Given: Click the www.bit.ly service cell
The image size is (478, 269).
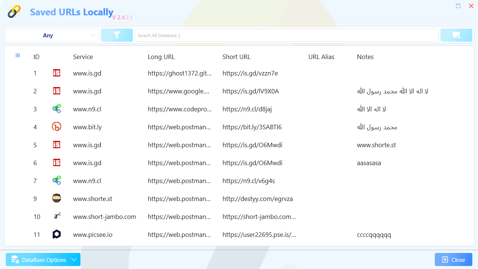Looking at the screenshot, I should point(87,127).
